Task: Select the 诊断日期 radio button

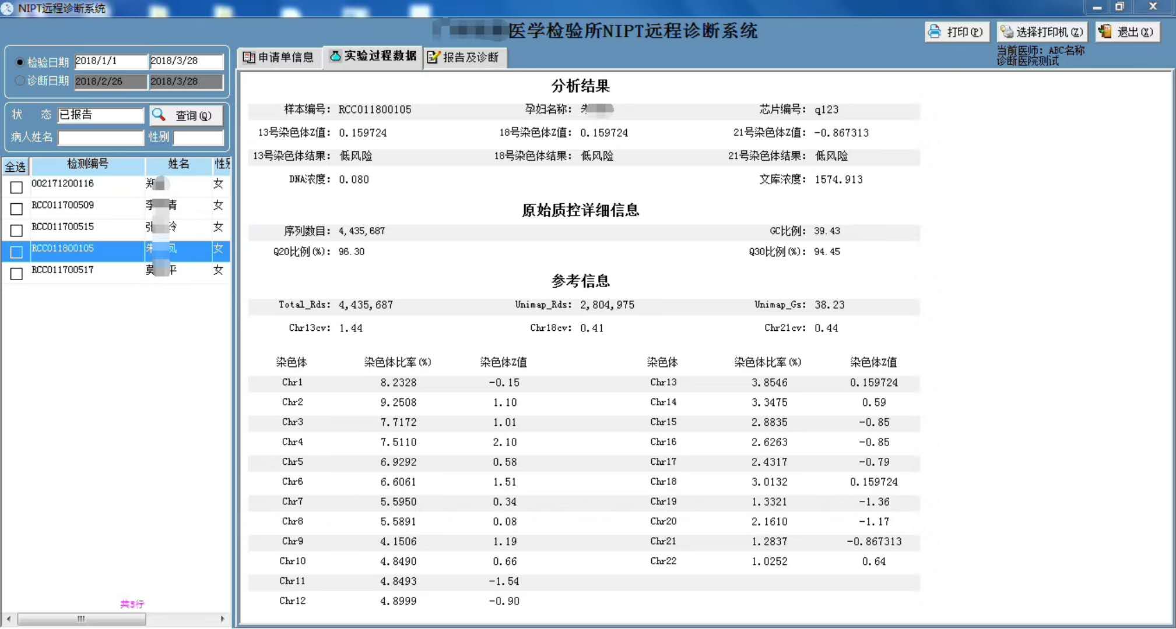Action: [20, 81]
